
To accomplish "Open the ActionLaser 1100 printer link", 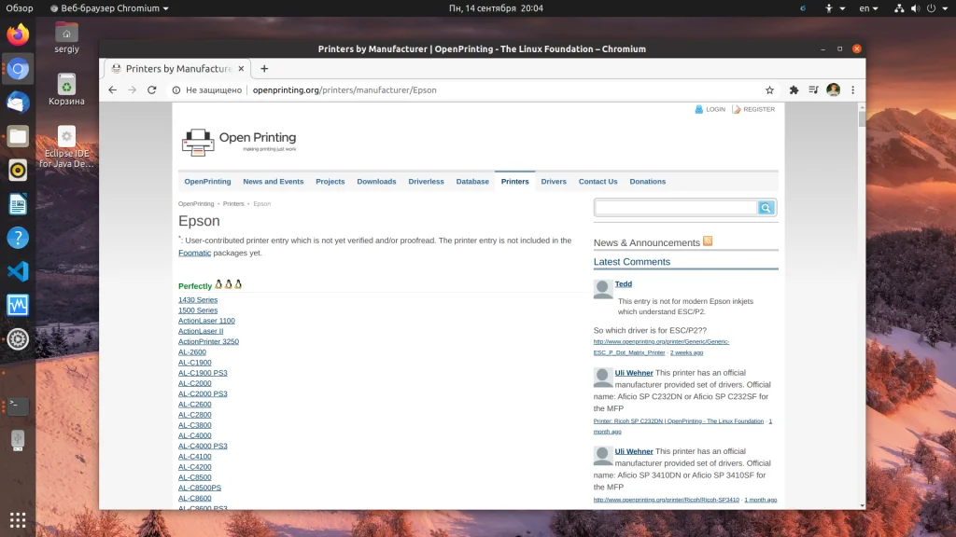I will [x=206, y=321].
